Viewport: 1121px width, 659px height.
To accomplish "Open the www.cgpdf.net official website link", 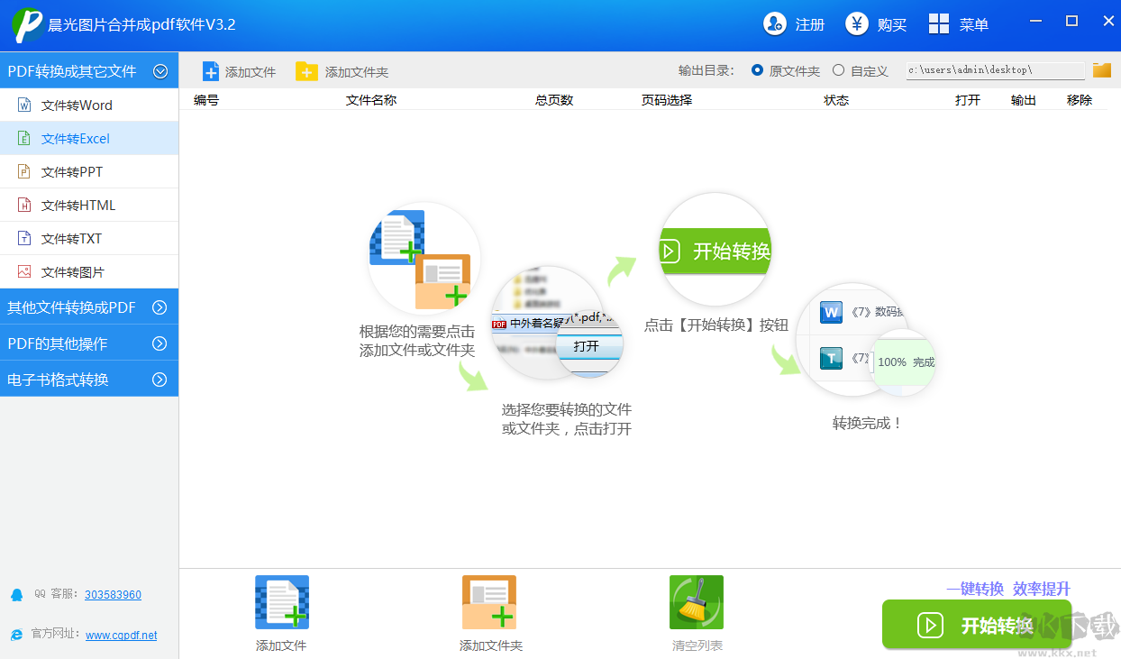I will click(122, 636).
